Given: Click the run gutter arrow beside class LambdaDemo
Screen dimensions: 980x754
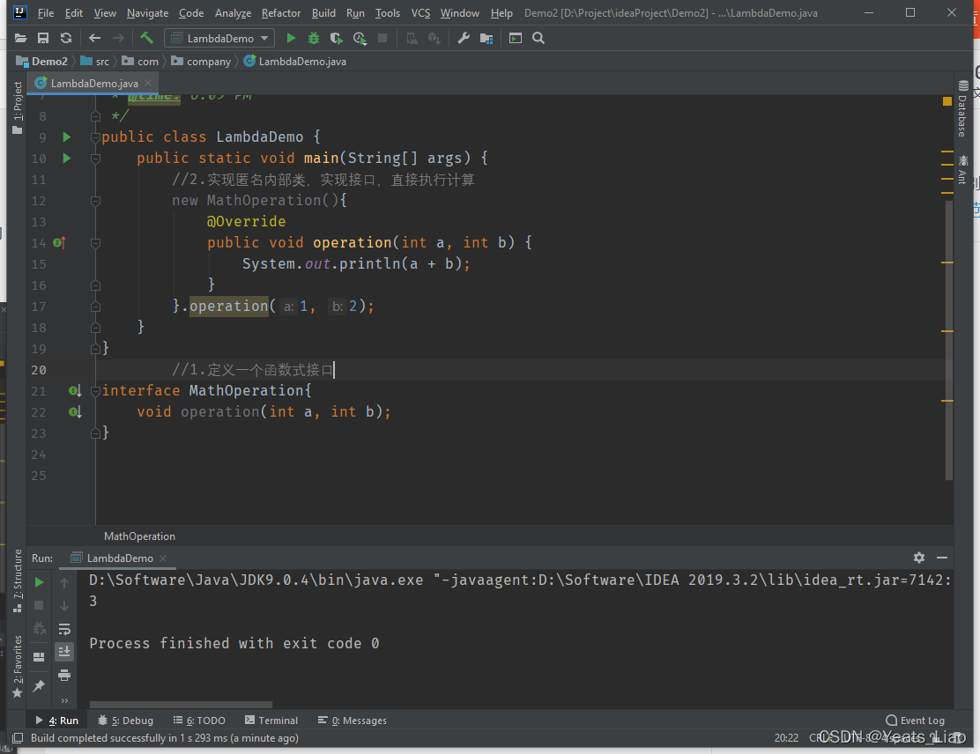Looking at the screenshot, I should point(67,137).
